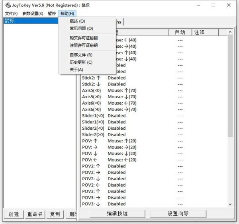Select the POV3: ↓ row

154,204
